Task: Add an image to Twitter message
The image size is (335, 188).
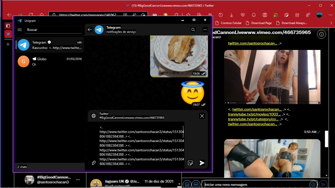Action: [x=187, y=184]
